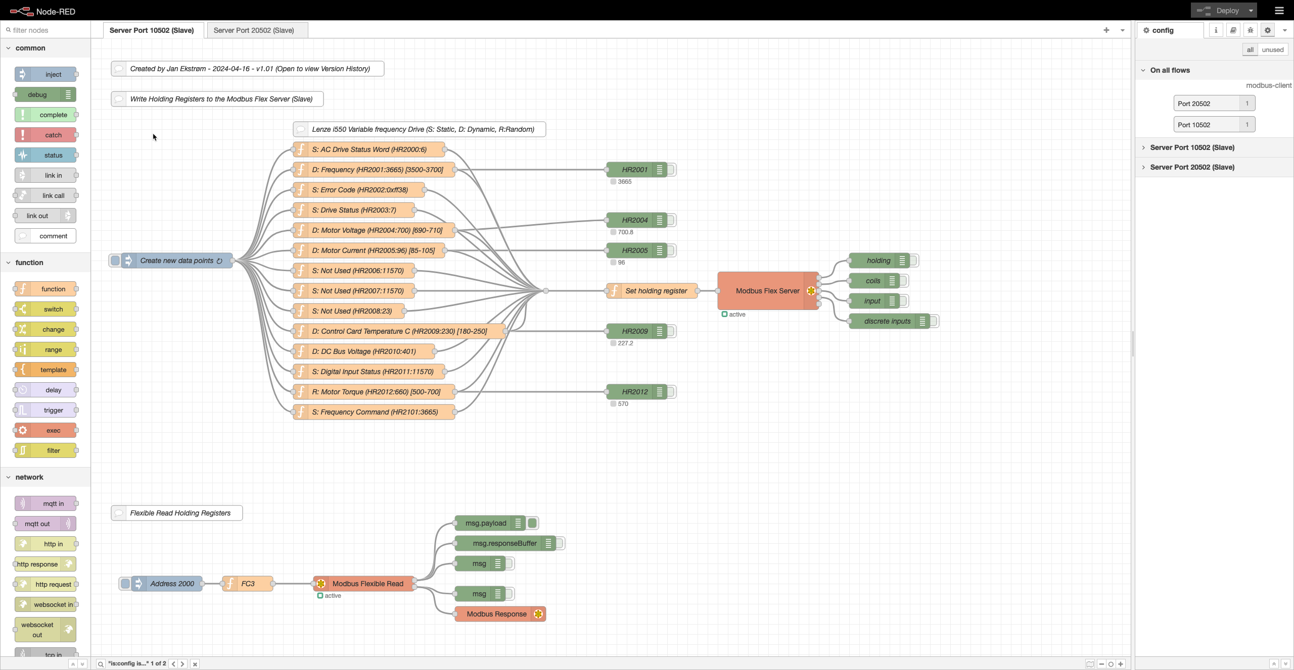Select the delay palette node

click(45, 390)
